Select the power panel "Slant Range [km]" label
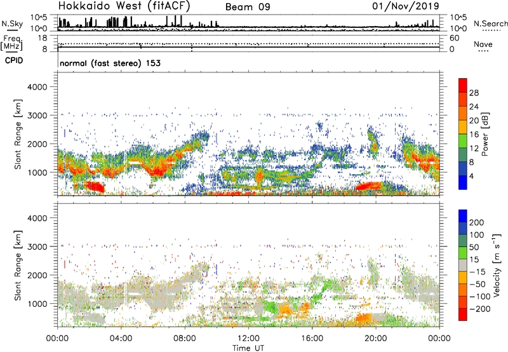The height and width of the screenshot is (352, 508). [x=18, y=134]
